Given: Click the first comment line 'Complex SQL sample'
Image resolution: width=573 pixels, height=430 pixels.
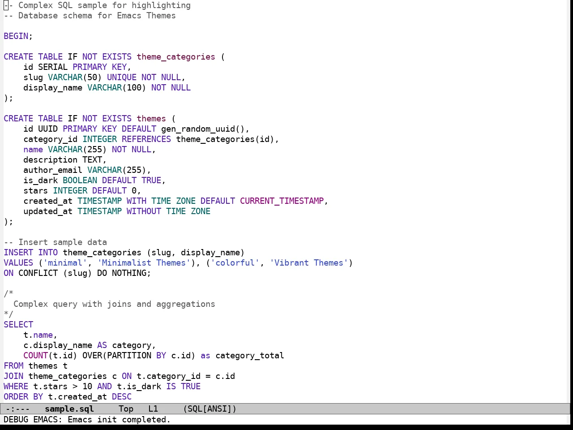Looking at the screenshot, I should point(97,5).
